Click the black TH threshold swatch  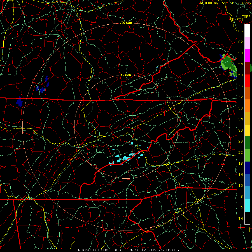[x=247, y=218]
